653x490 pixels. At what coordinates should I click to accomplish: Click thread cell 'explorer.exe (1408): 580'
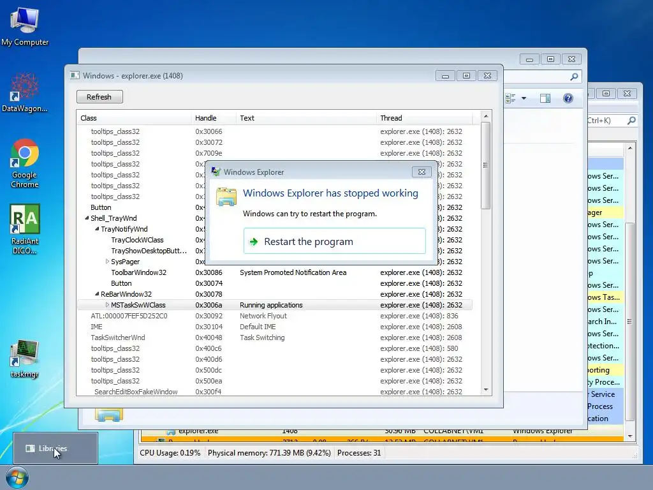coord(419,348)
